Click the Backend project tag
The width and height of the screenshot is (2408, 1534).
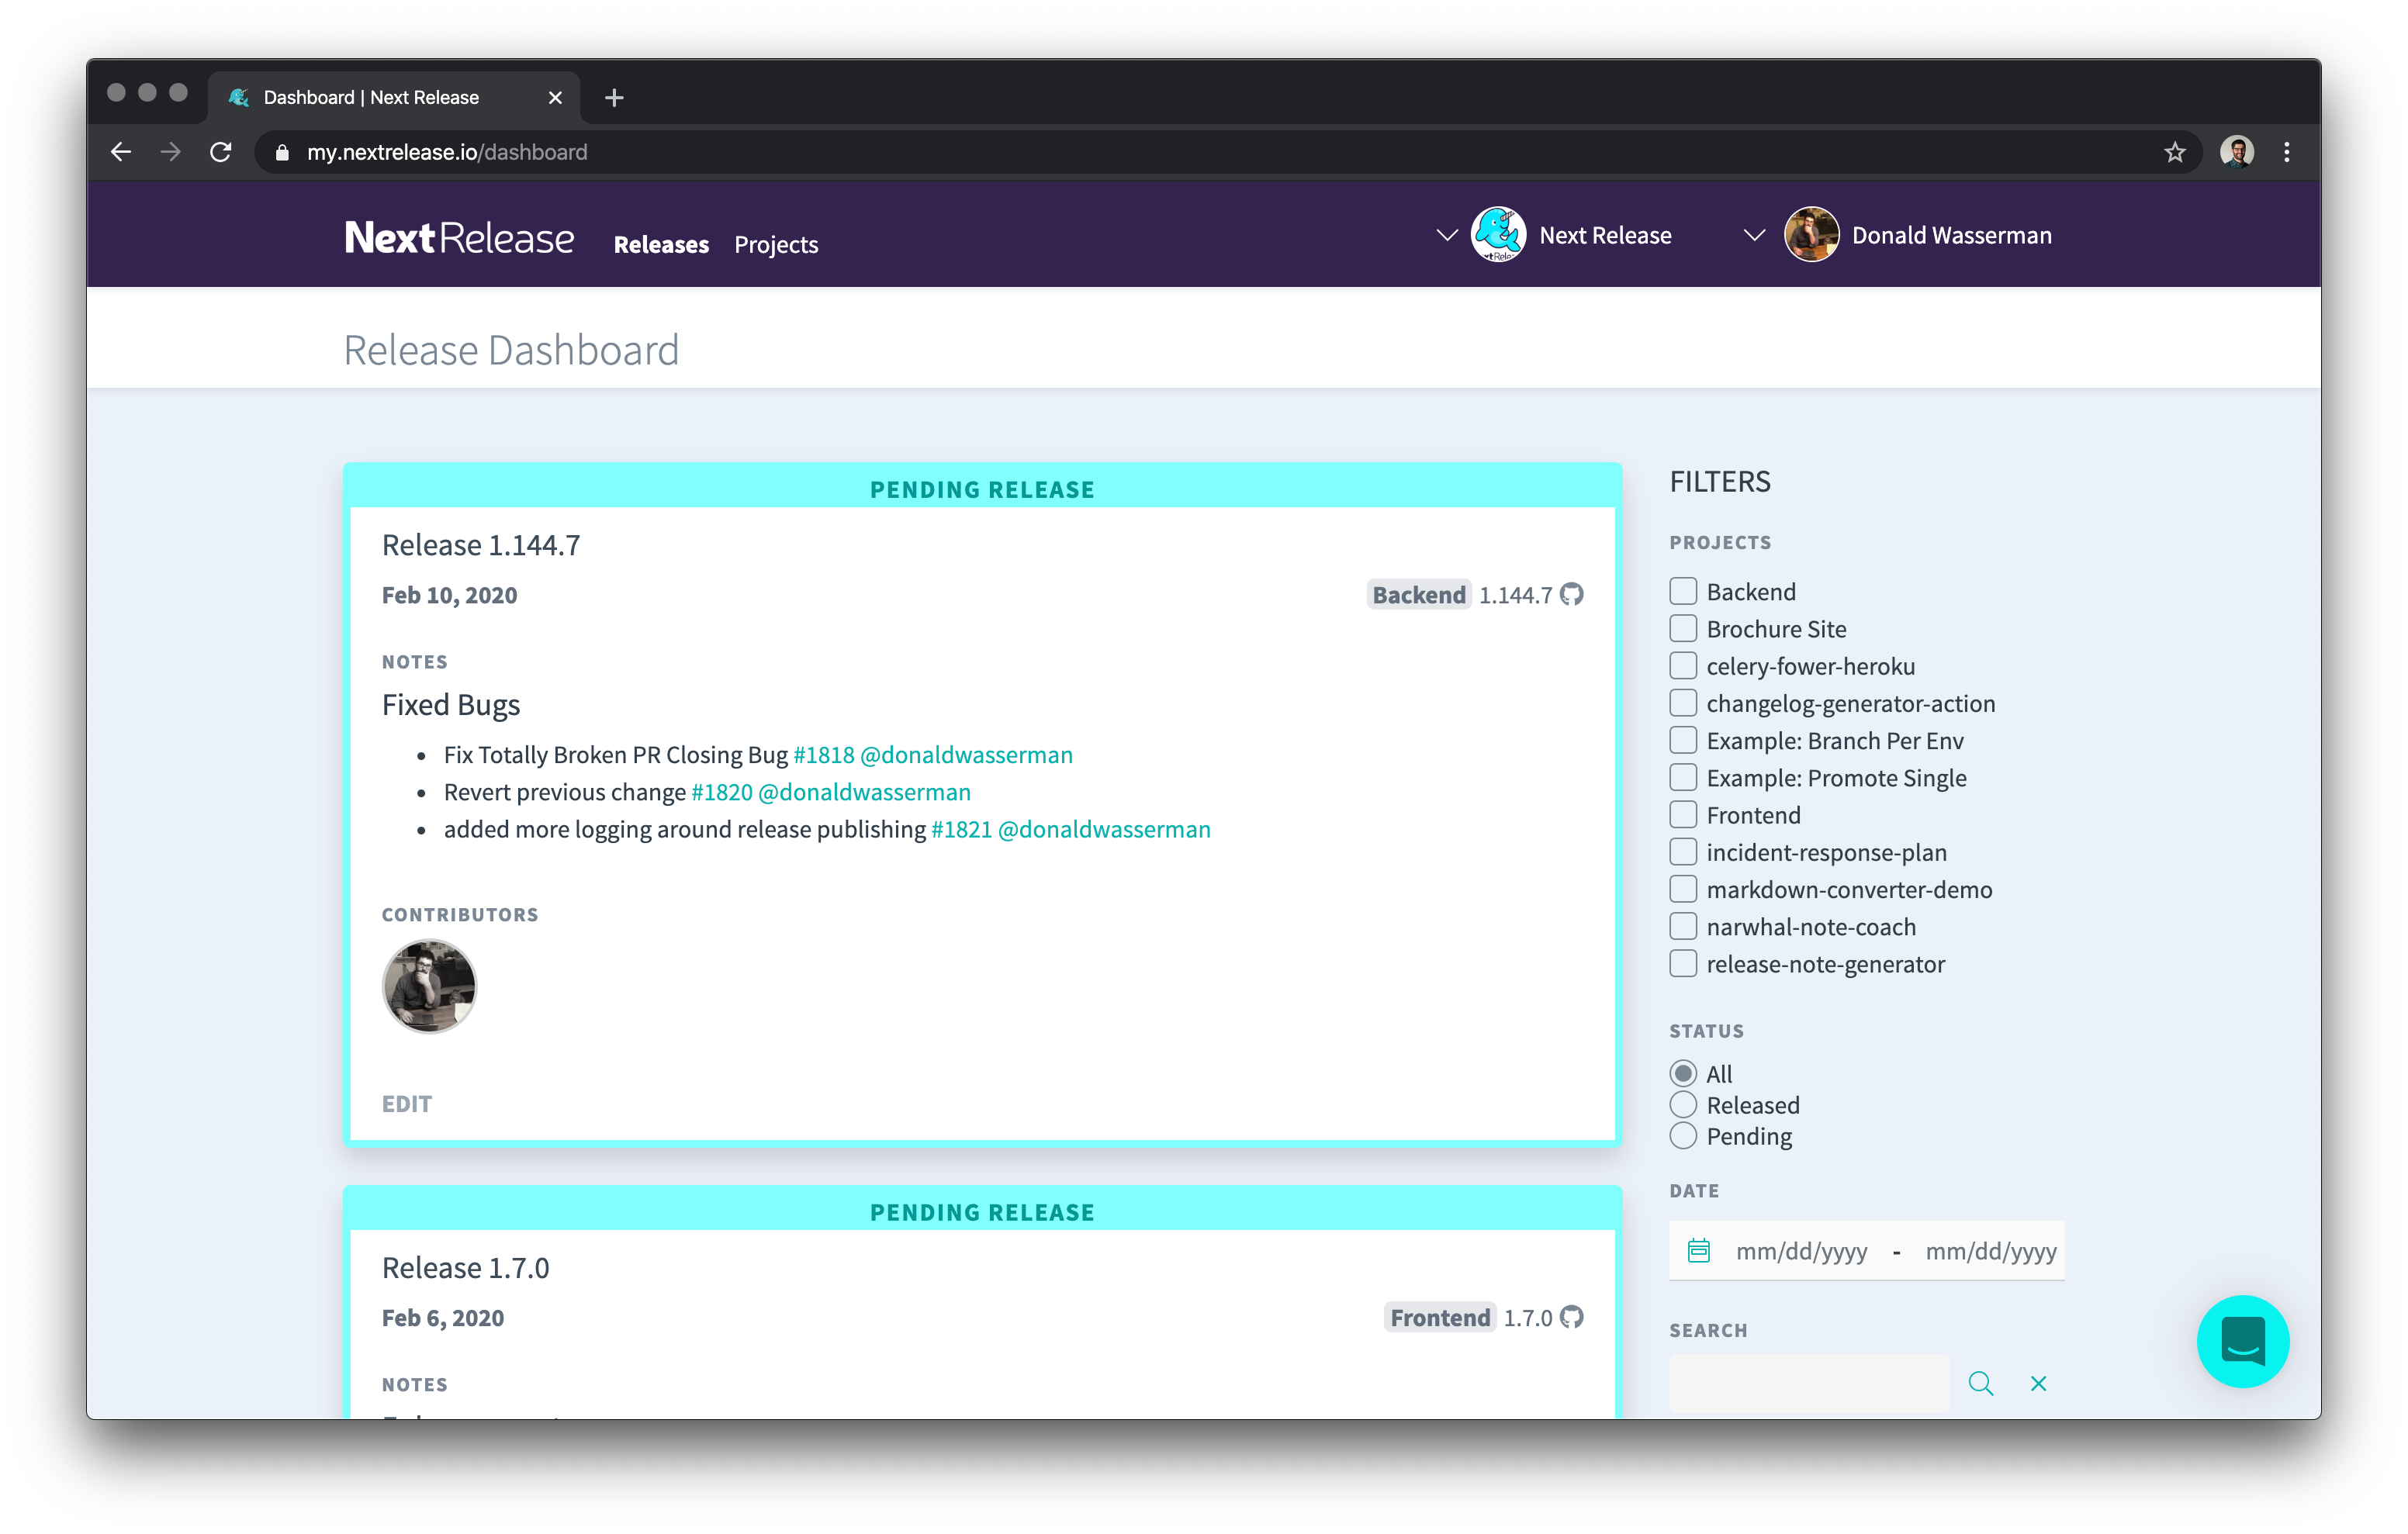pyautogui.click(x=1418, y=595)
